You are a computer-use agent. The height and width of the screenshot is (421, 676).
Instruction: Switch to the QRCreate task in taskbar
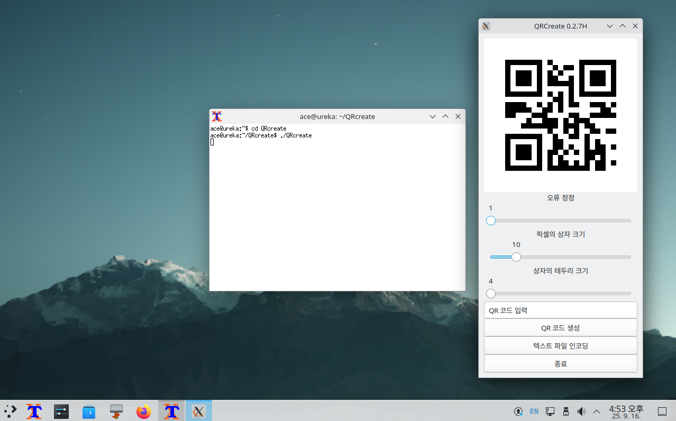[x=199, y=411]
